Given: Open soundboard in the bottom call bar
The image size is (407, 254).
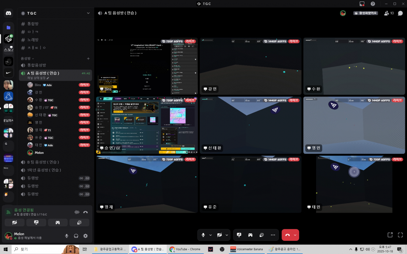Looking at the screenshot, I should 261,235.
